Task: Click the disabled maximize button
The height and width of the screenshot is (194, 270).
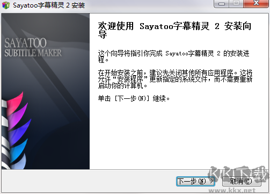Action: point(236,3)
